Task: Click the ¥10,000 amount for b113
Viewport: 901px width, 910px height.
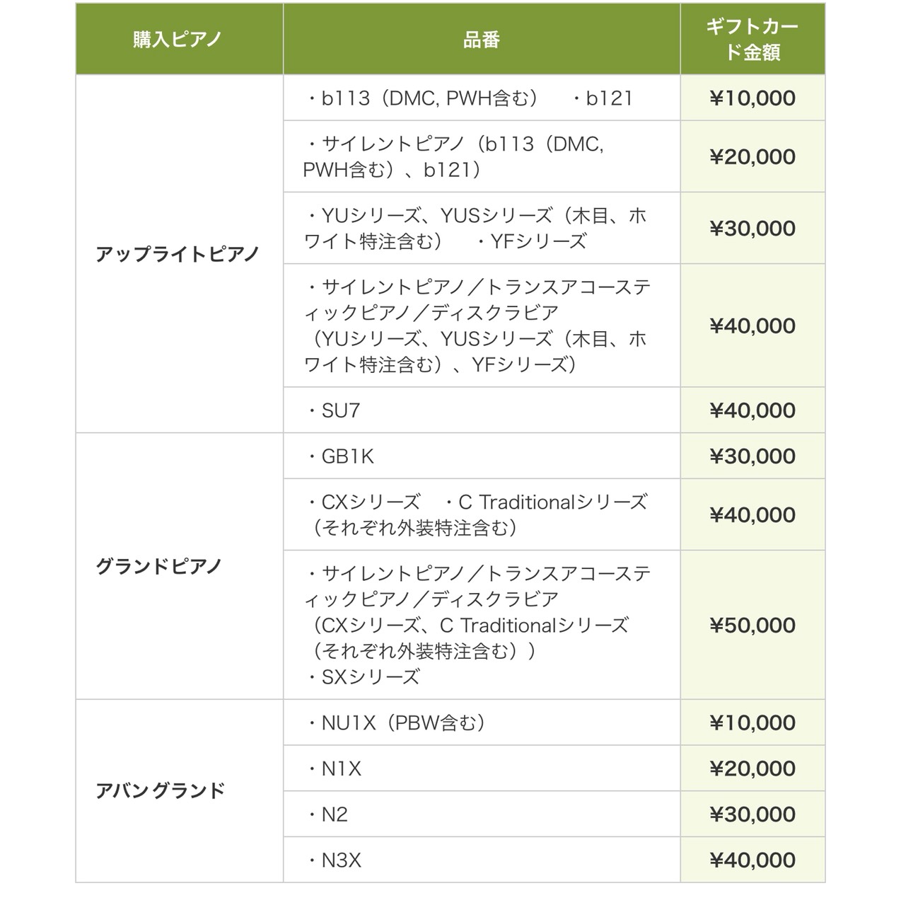Action: pos(752,98)
